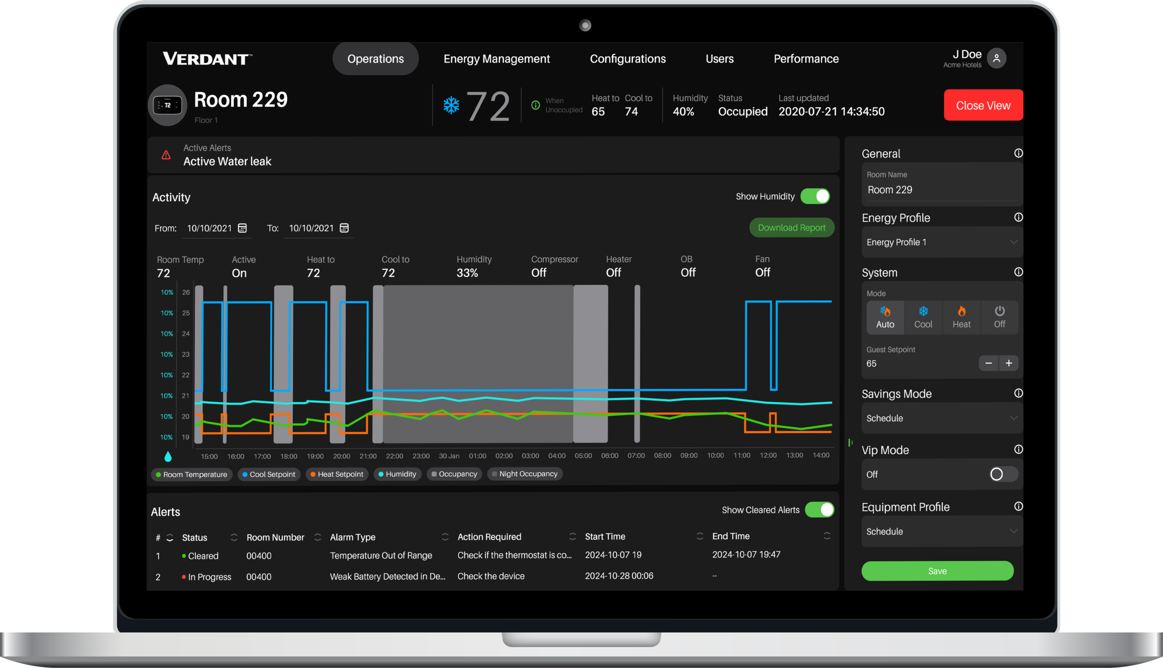The height and width of the screenshot is (668, 1163).
Task: Click the Savings Mode info icon
Action: [x=1019, y=393]
